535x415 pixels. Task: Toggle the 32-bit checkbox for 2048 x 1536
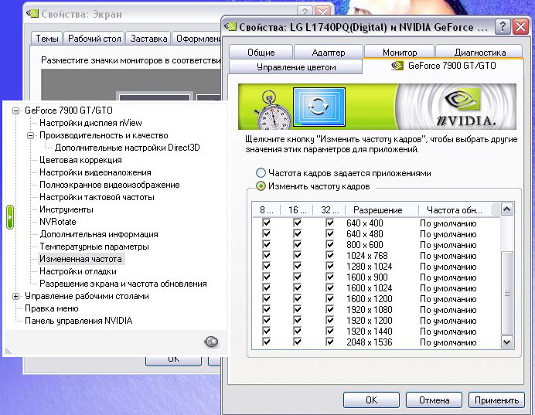coord(330,342)
